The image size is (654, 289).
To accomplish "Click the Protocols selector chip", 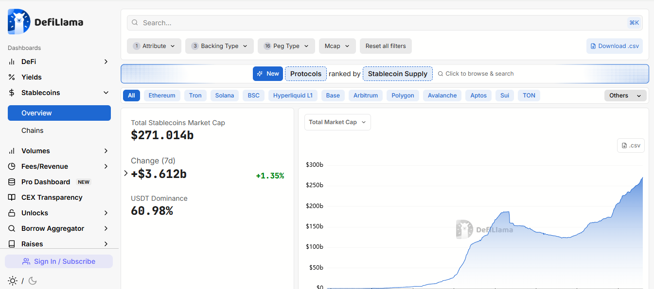I will pyautogui.click(x=306, y=74).
